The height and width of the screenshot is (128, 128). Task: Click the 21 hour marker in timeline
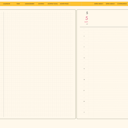pos(84,90)
